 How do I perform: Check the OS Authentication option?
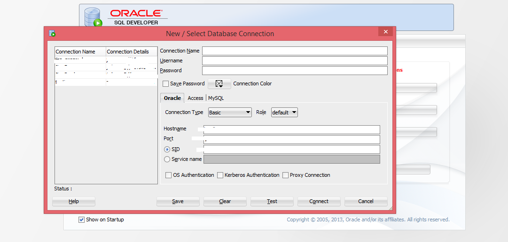(169, 175)
